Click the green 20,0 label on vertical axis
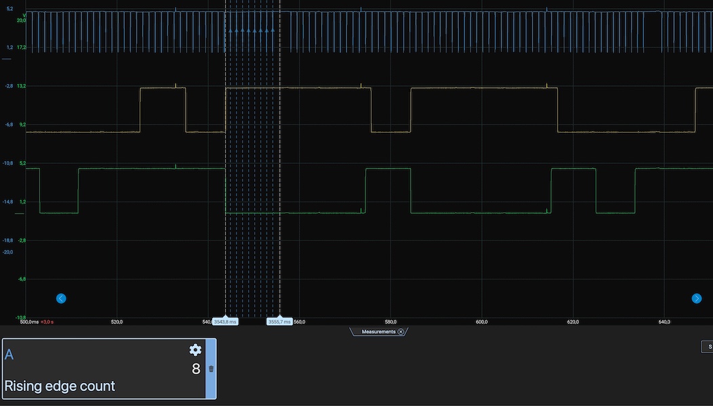 pos(21,20)
